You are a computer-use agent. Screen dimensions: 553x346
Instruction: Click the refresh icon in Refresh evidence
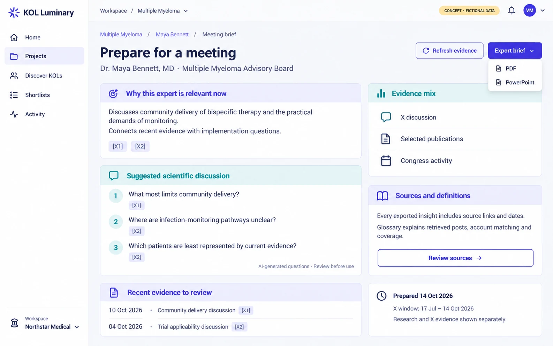(426, 51)
